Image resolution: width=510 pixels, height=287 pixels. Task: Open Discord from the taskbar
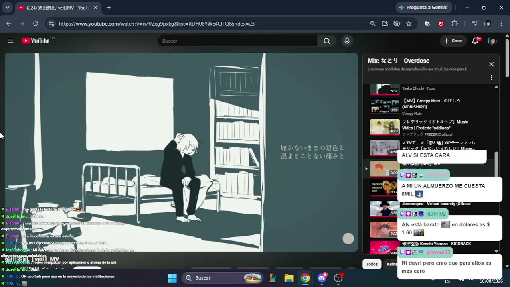322,278
